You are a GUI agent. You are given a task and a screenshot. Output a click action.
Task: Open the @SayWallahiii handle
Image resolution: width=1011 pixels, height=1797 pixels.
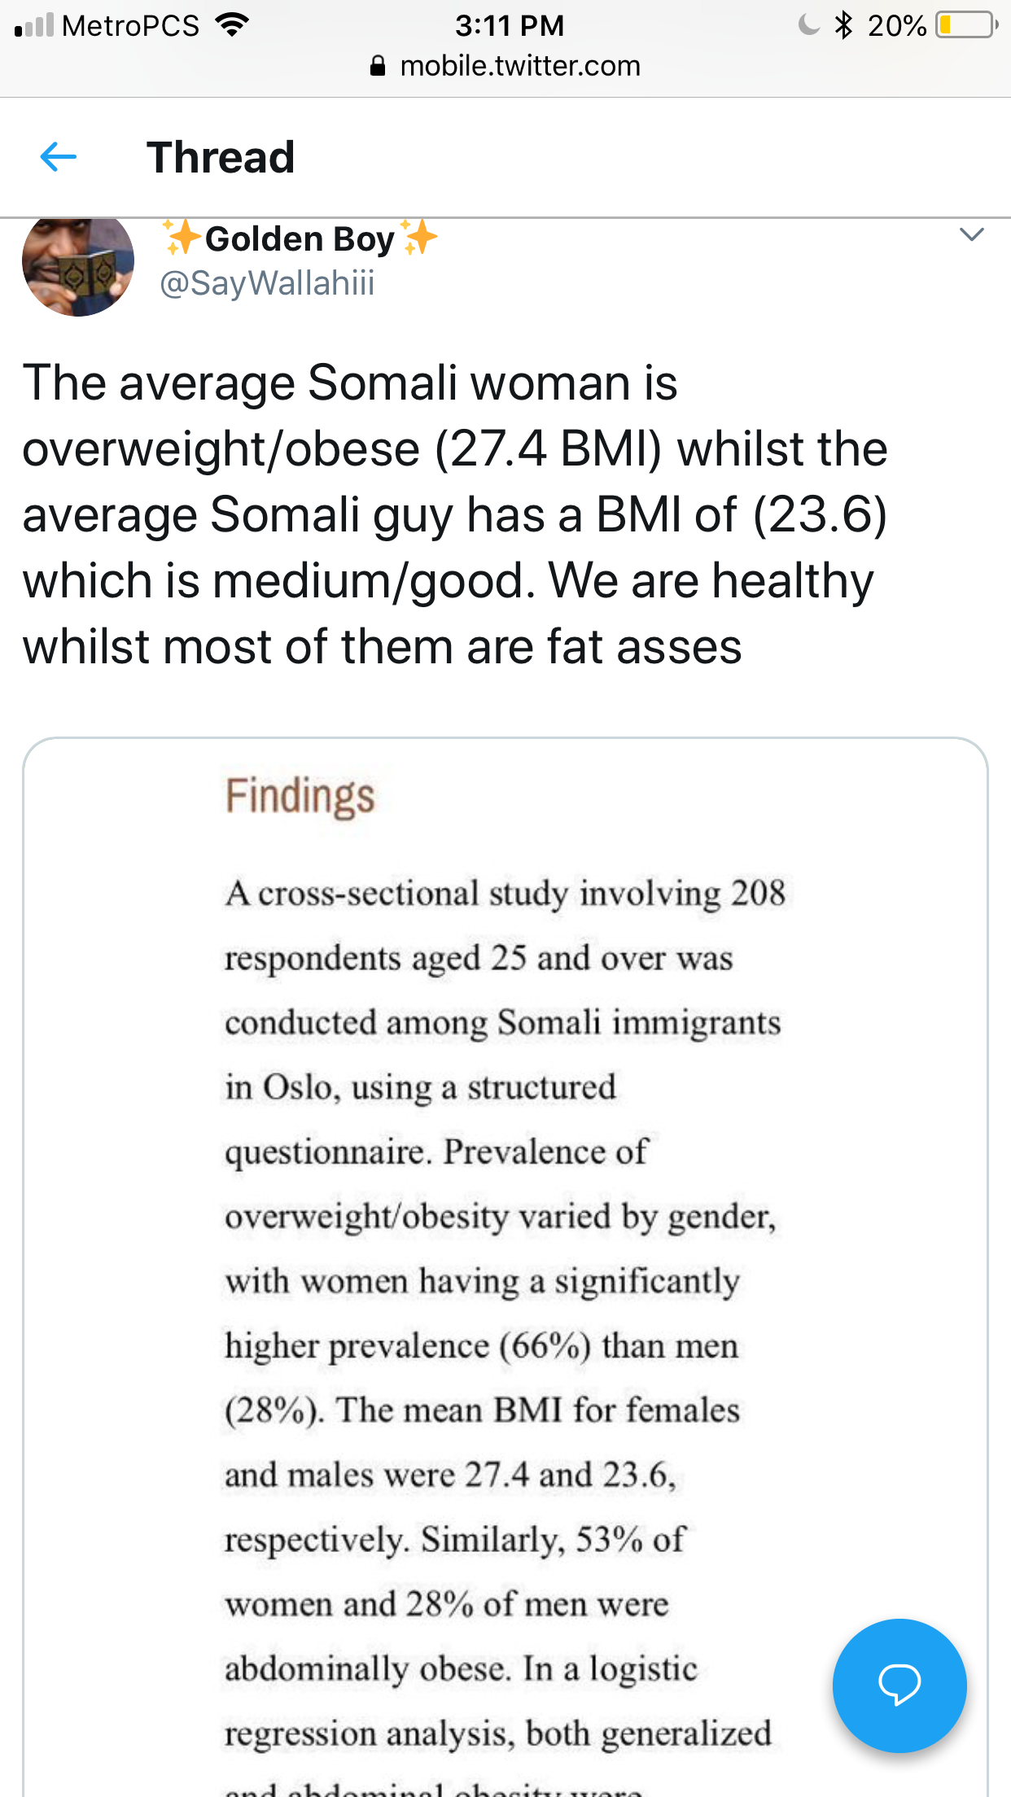pos(267,283)
